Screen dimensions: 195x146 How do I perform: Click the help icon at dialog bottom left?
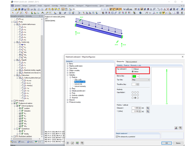[68, 143]
